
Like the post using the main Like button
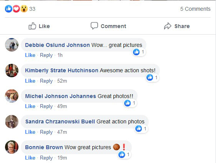coord(39,26)
